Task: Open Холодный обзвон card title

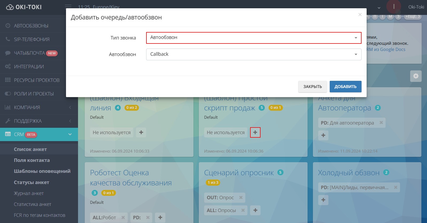Action: click(349, 173)
